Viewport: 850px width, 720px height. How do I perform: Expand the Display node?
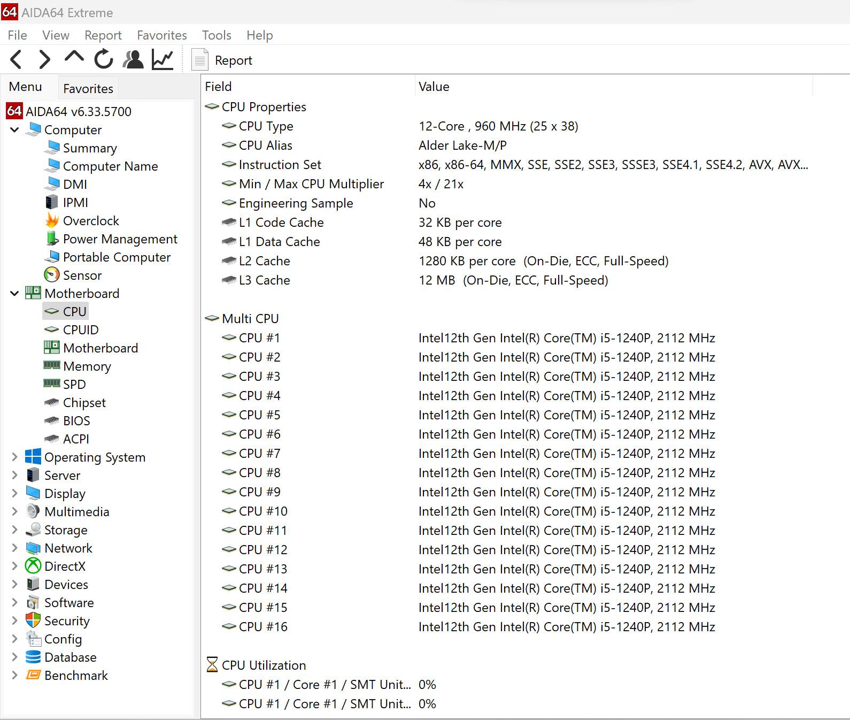point(14,493)
